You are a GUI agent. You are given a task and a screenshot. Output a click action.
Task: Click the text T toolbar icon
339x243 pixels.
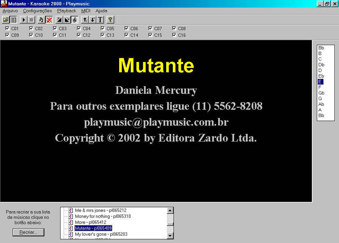tap(100, 20)
